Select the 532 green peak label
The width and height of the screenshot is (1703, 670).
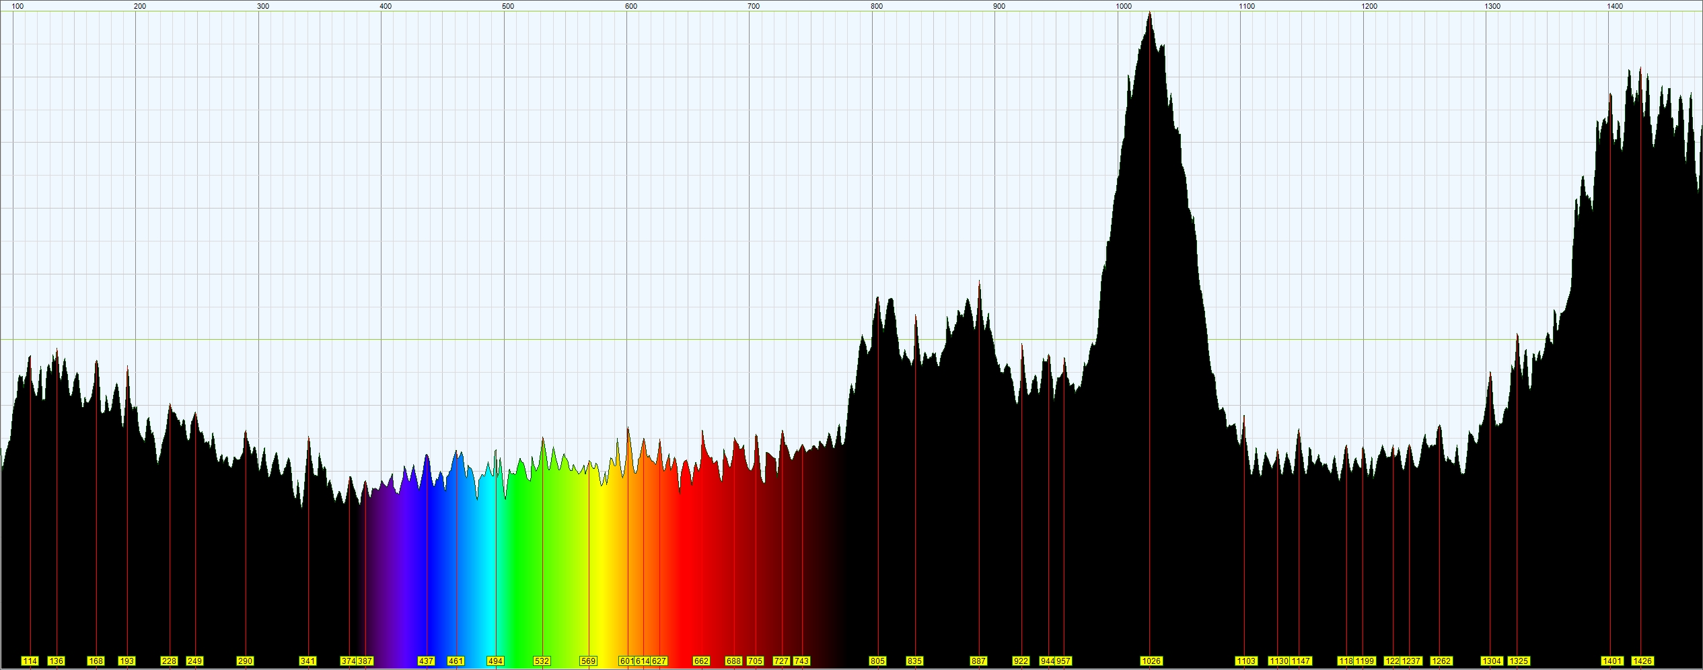pyautogui.click(x=542, y=661)
